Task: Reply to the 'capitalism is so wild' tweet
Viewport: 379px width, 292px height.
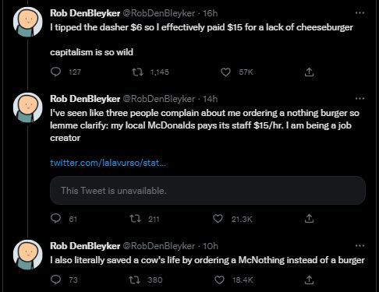Action: [x=55, y=72]
